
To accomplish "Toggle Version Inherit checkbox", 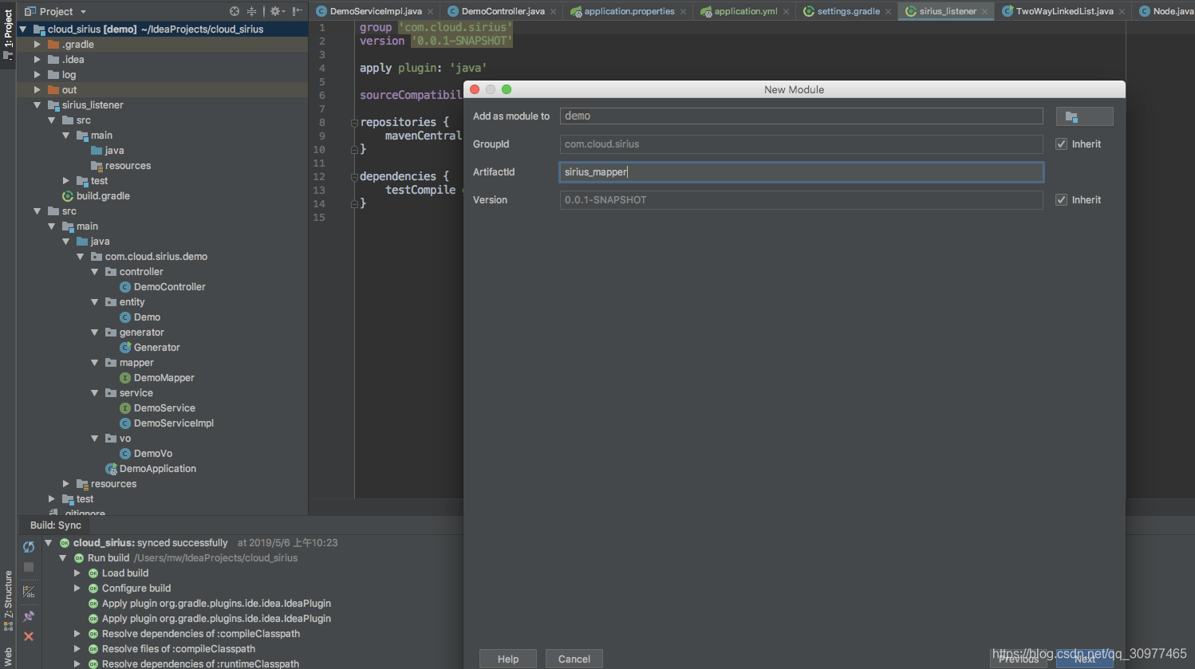I will [x=1061, y=200].
